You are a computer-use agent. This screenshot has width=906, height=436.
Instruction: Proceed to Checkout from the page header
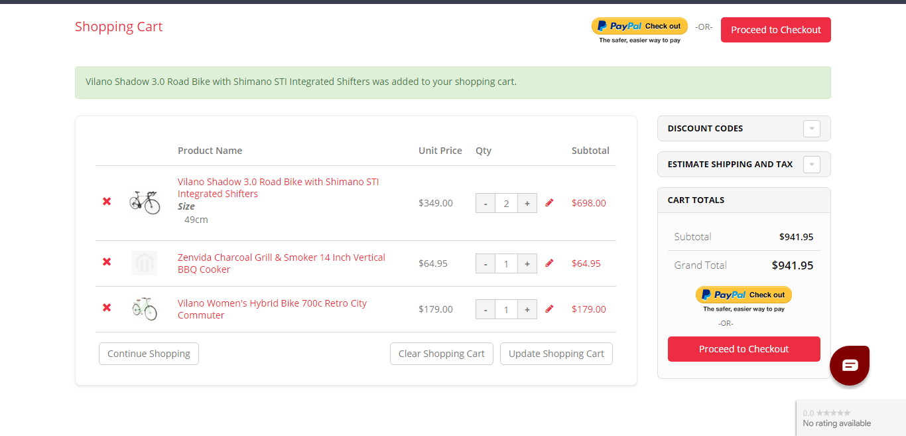point(776,30)
